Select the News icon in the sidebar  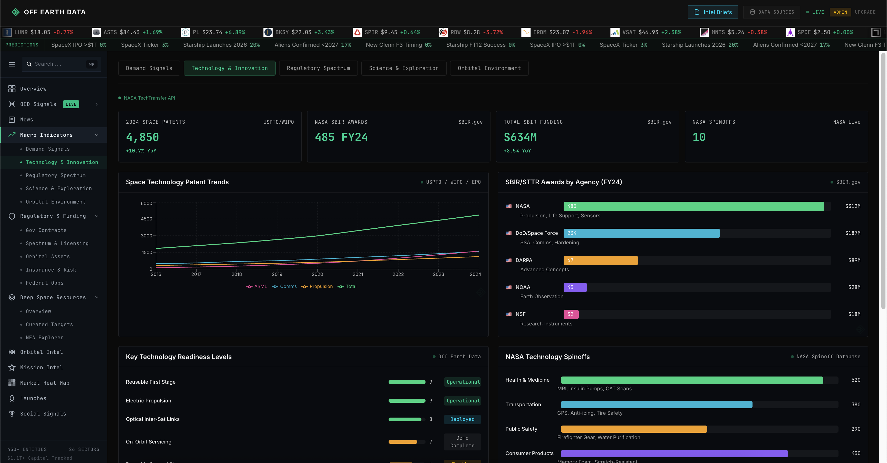point(12,119)
